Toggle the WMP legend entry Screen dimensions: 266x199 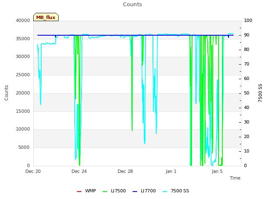[86, 191]
